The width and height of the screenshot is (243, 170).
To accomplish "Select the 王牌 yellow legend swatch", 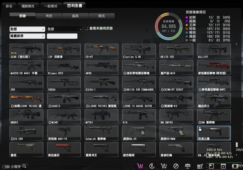I will click(x=187, y=25).
